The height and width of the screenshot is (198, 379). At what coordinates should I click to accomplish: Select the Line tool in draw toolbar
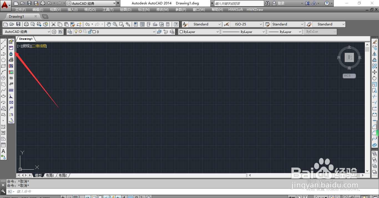pos(3,42)
